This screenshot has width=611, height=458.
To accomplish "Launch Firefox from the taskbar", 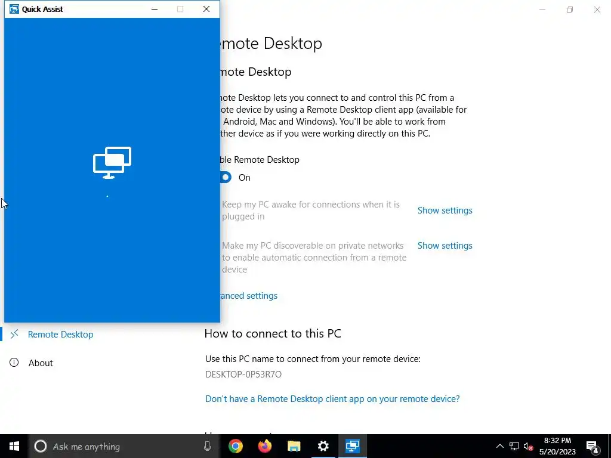I will click(x=265, y=446).
